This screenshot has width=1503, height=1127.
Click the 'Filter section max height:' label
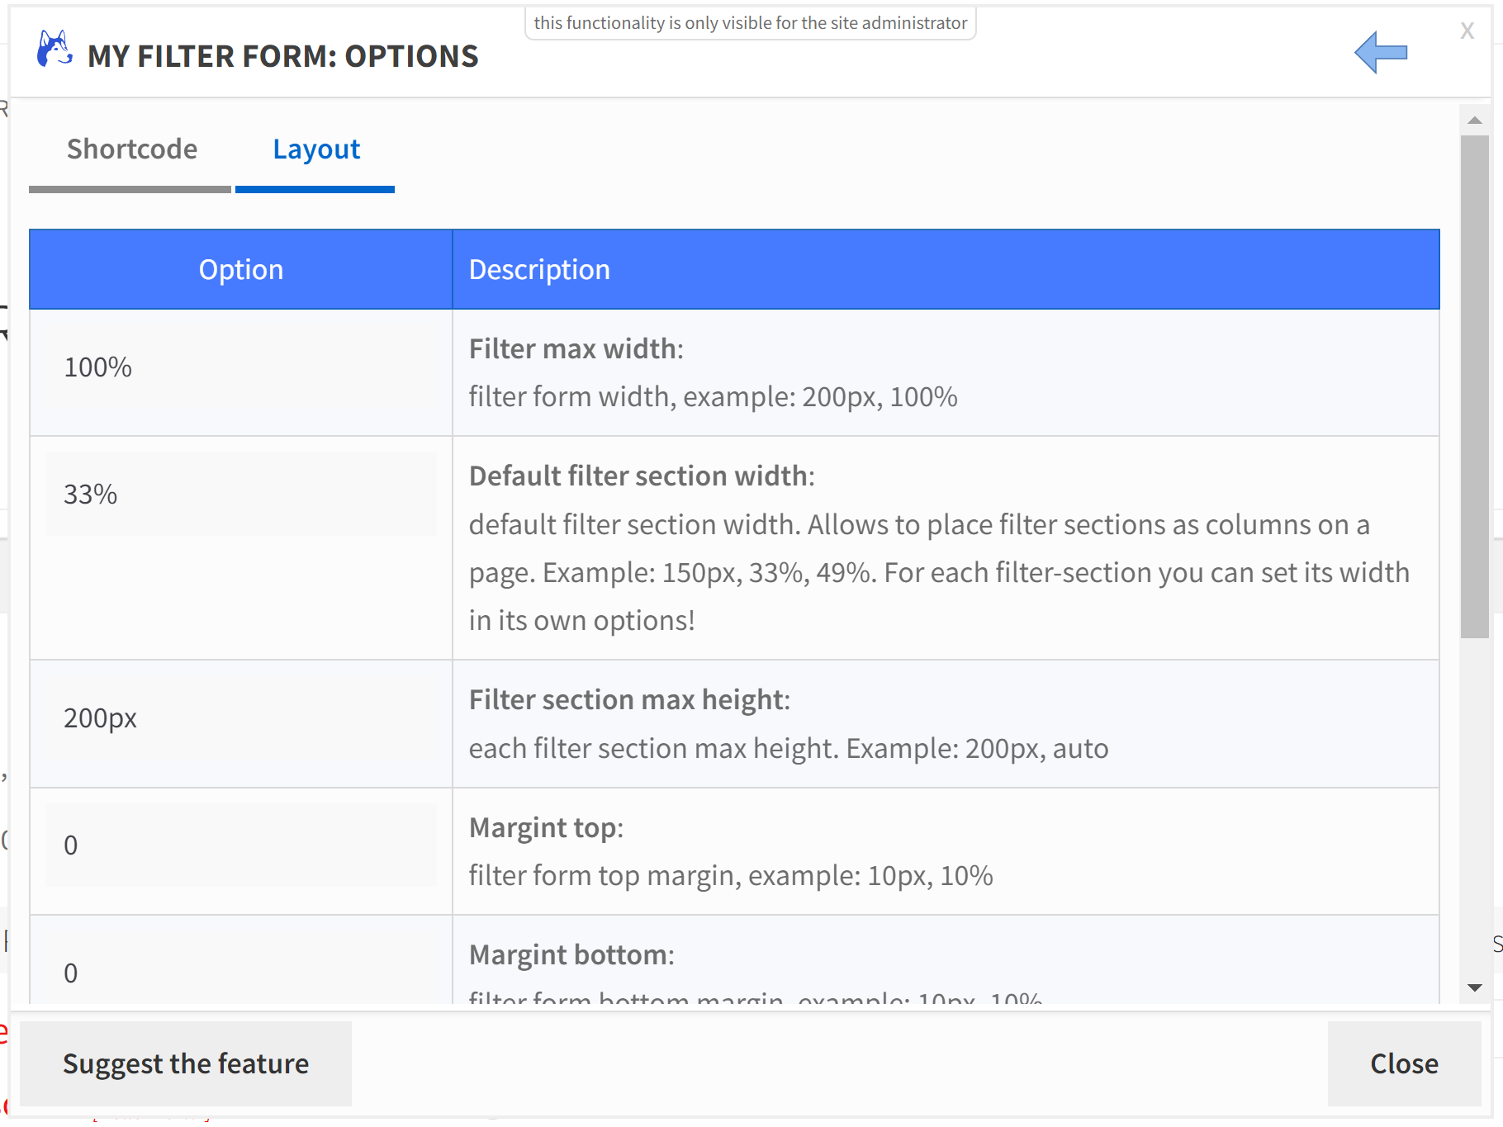click(629, 699)
